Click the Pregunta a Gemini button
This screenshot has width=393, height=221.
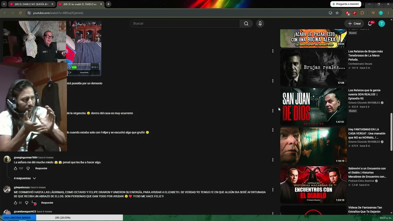(346, 4)
